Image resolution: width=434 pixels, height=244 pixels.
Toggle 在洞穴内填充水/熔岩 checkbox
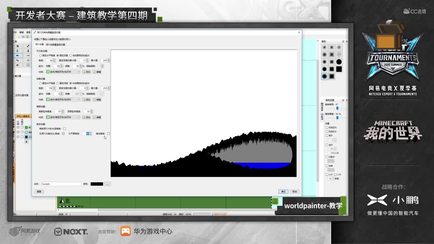tap(63, 134)
